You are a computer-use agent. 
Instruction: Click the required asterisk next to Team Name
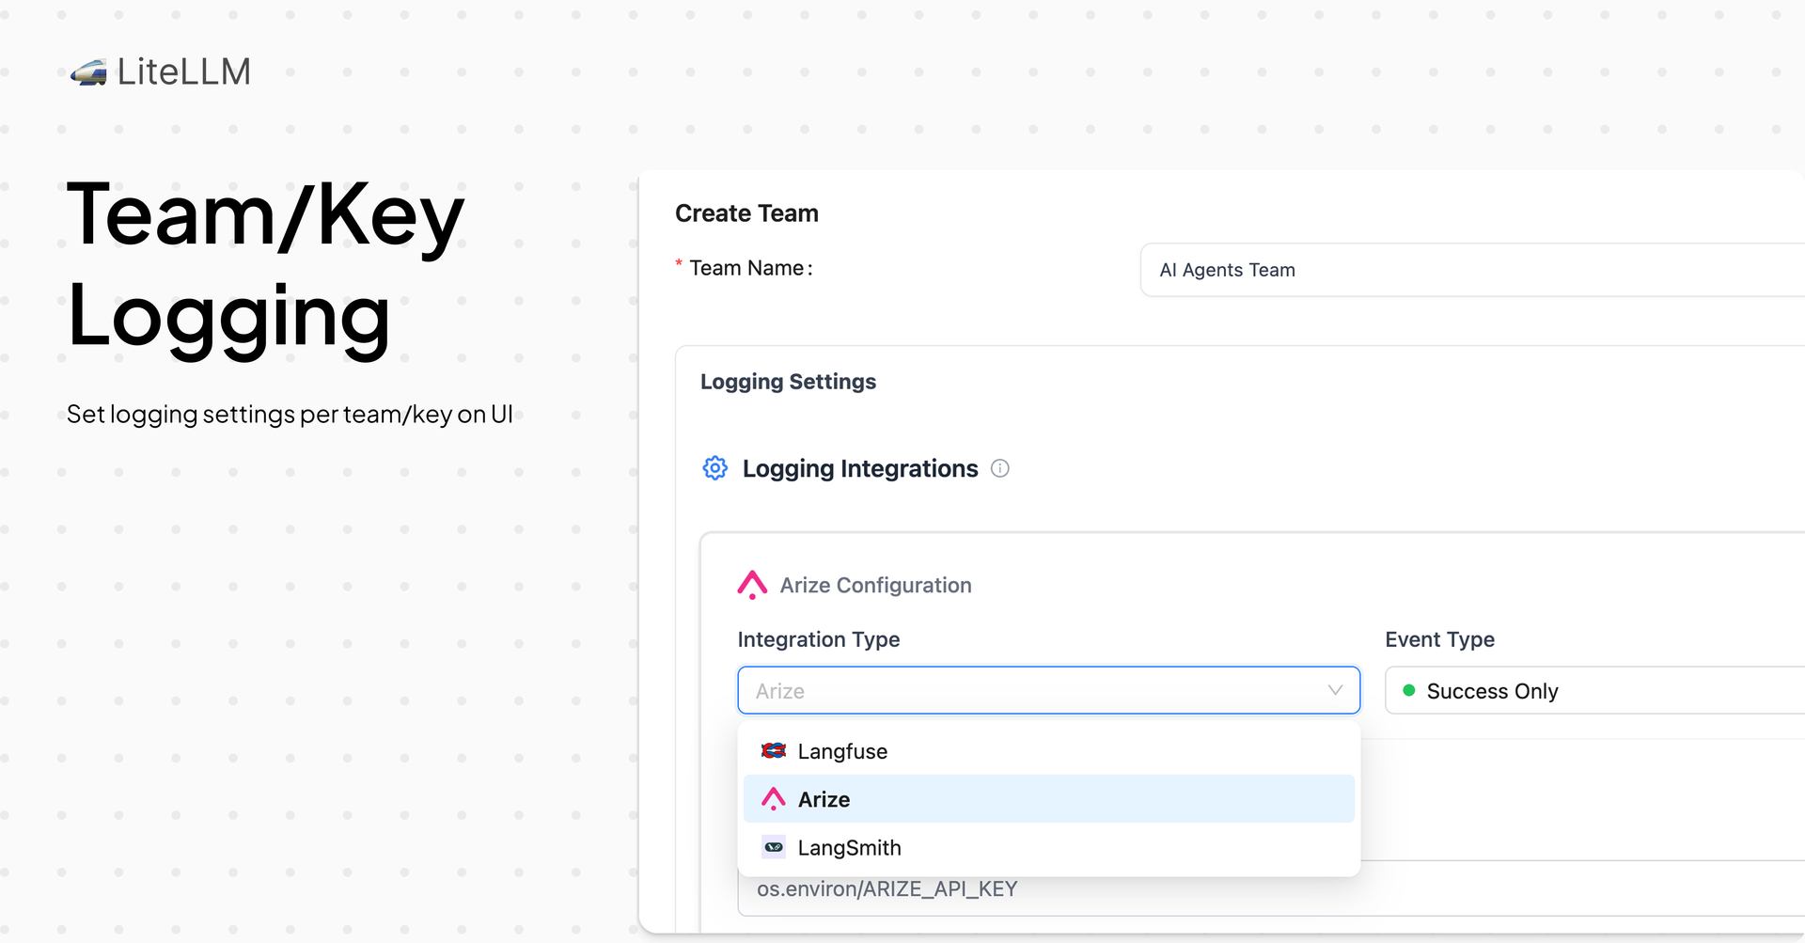pos(679,266)
